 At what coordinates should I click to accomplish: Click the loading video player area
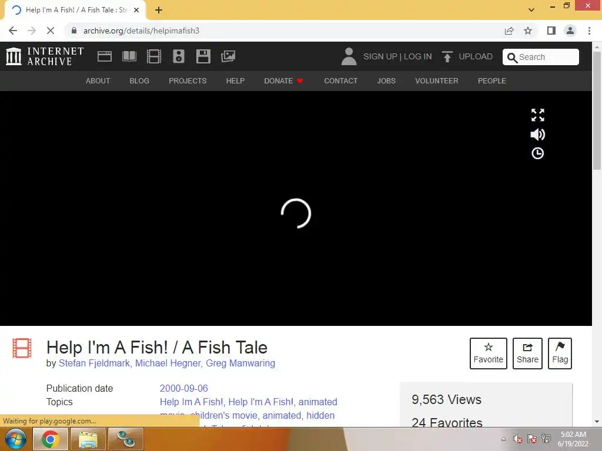(296, 208)
